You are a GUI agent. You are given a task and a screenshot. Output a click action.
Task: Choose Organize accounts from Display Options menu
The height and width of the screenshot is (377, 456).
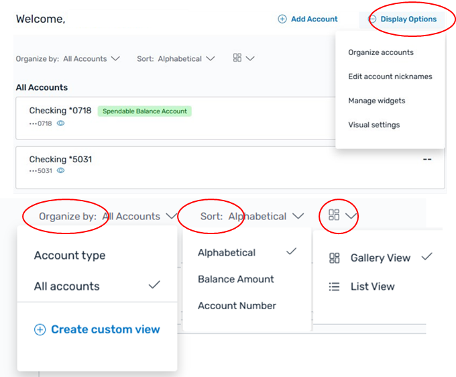pos(381,52)
